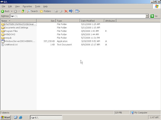Click the Forward arrow icon
This screenshot has width=161, height=120.
click(15, 11)
